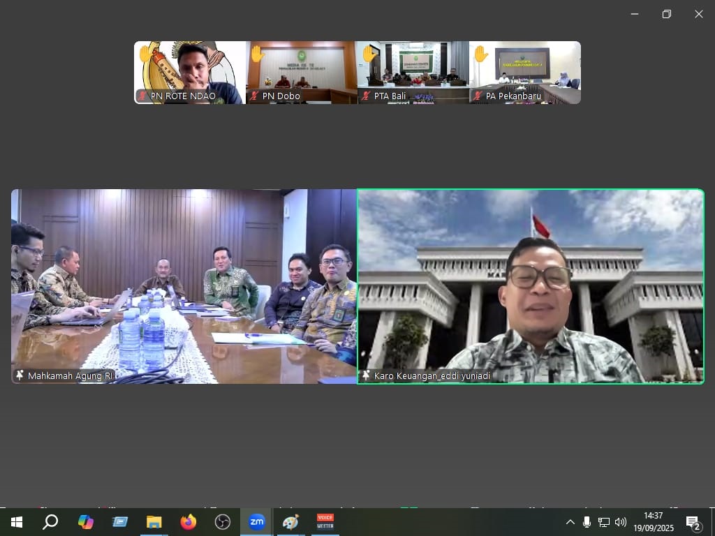Open the Zoom app in taskbar
This screenshot has height=536, width=715.
coord(257,522)
